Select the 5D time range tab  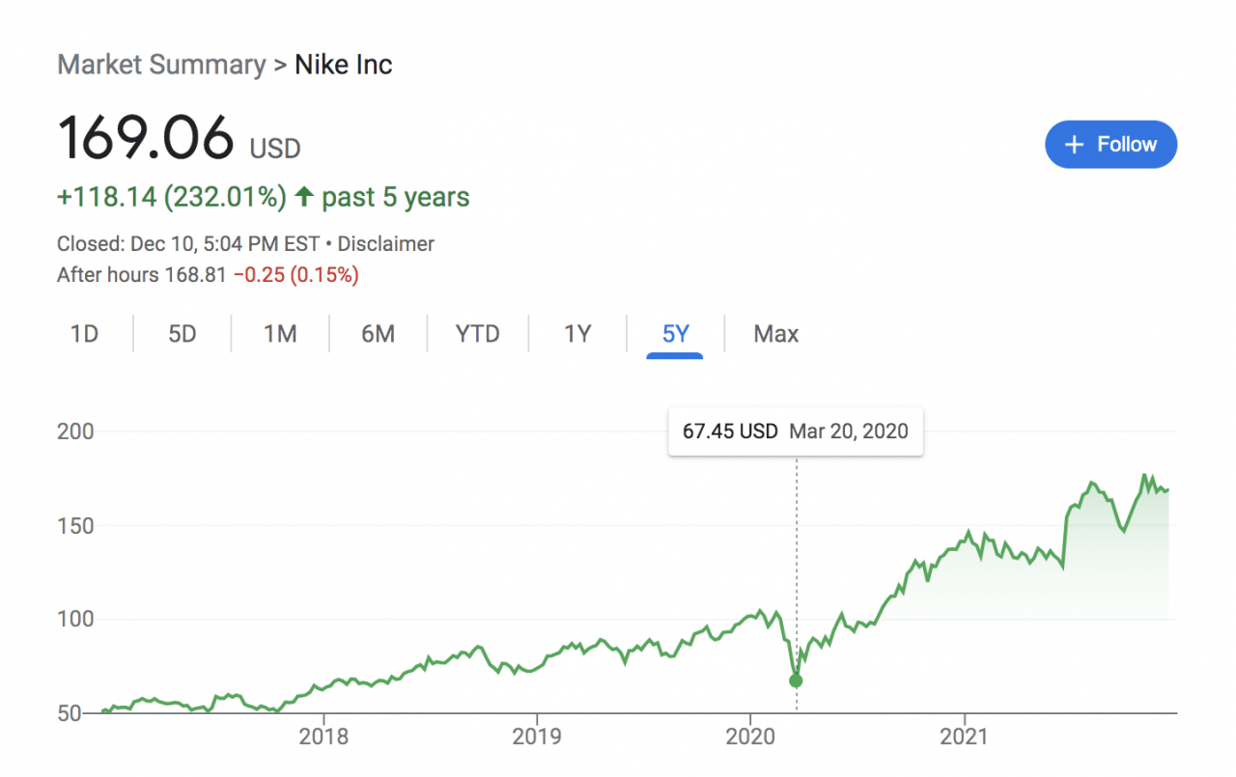183,334
